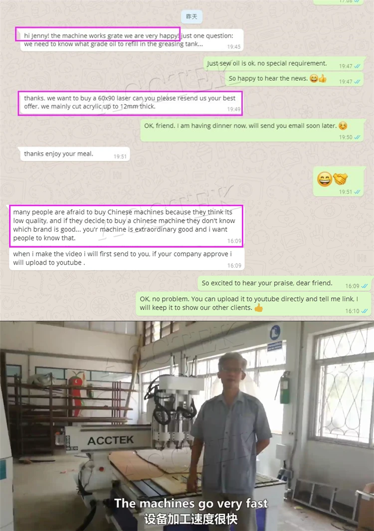Click the 'will upload to youtube' message
This screenshot has height=531, width=374.
click(x=127, y=259)
